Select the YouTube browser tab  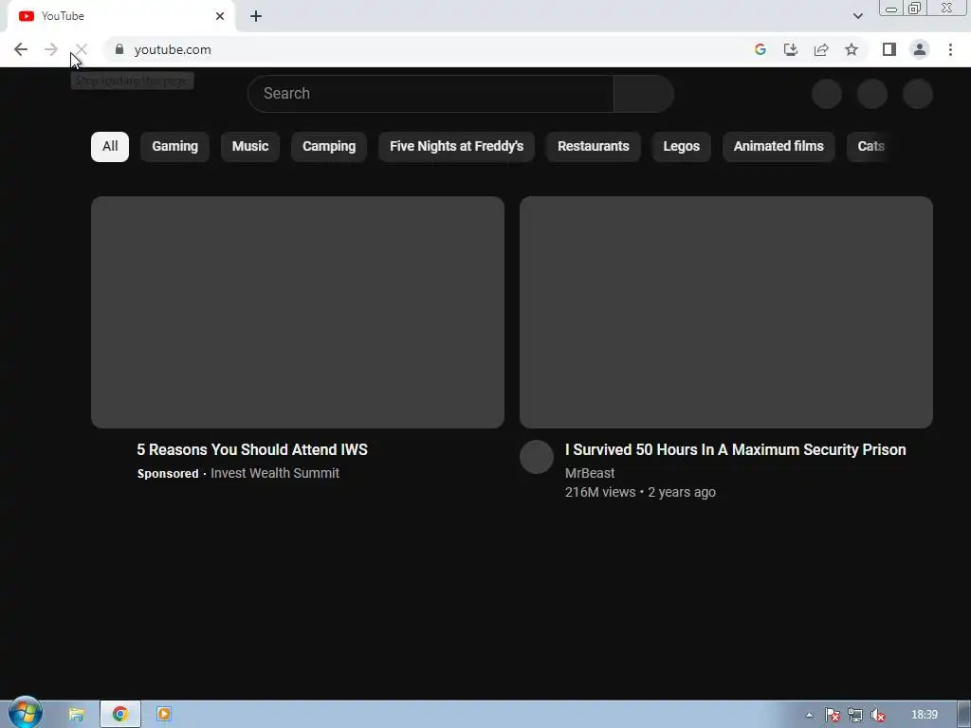pos(120,16)
